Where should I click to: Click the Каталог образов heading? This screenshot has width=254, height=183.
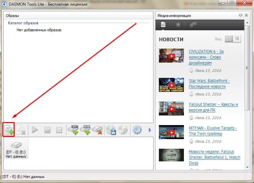(23, 23)
